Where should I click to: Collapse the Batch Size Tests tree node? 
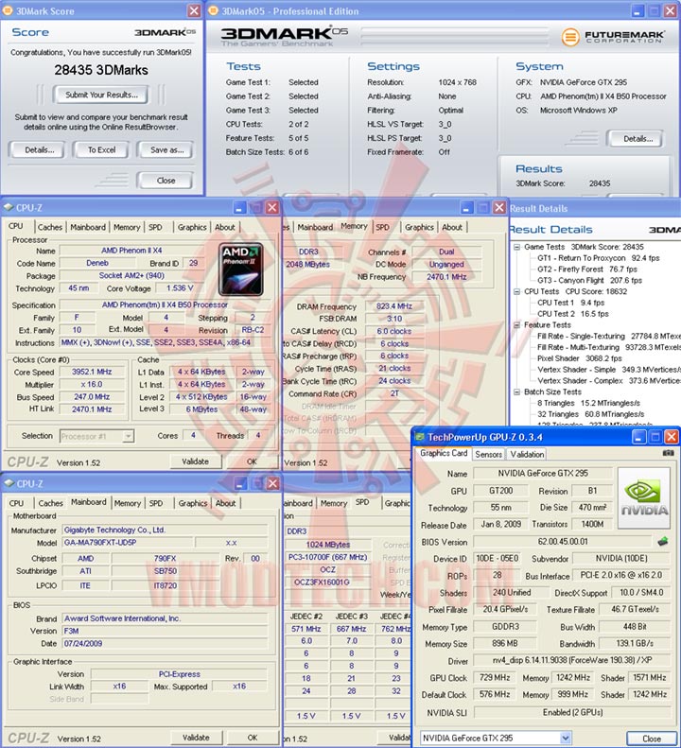tap(516, 392)
